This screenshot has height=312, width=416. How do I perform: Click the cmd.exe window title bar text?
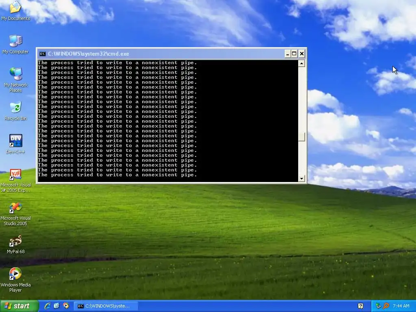click(x=88, y=54)
